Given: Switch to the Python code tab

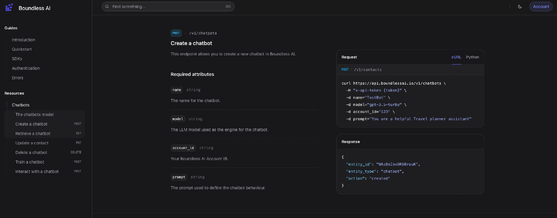Looking at the screenshot, I should point(472,57).
